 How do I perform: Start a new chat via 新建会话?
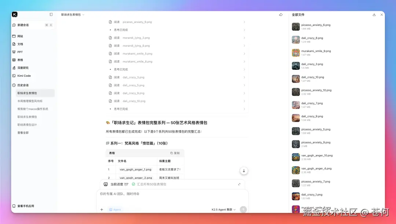(24, 24)
